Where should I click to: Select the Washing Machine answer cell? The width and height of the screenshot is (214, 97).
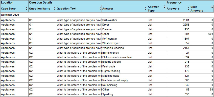124,48
